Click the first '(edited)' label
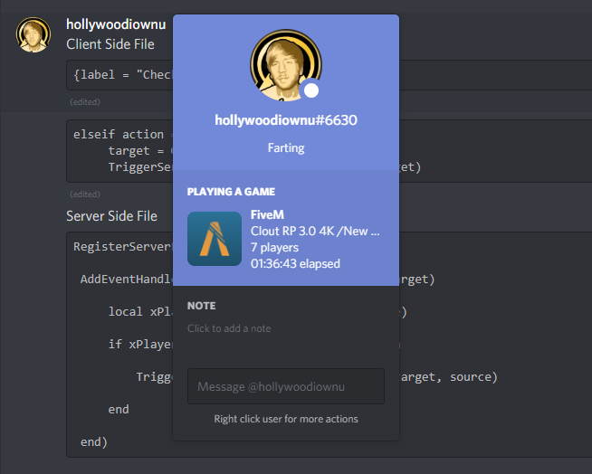 (85, 102)
